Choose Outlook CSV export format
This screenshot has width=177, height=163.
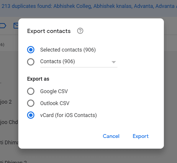point(31,103)
